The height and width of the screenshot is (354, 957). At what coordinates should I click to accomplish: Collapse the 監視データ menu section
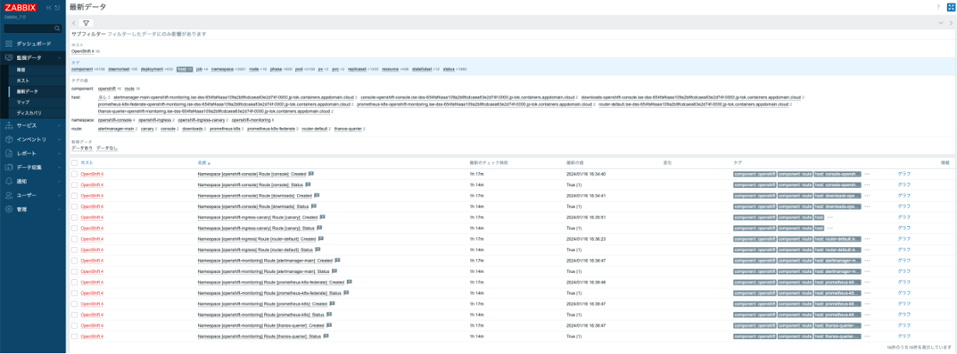pos(33,58)
